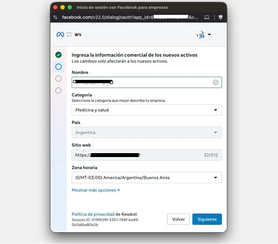The image size is (278, 244).
Task: Click the 32/512 character counter
Action: [211, 155]
